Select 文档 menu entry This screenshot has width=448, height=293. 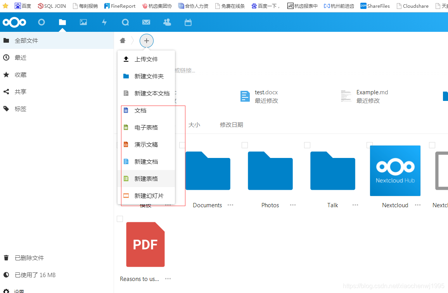point(146,110)
